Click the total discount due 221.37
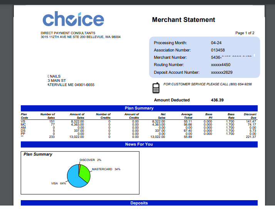Viewport: 275px width, 209px height. pyautogui.click(x=251, y=137)
